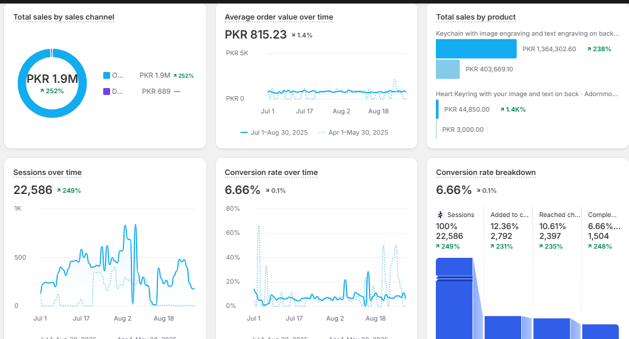Click the Added to cart funnel column header

pos(507,215)
